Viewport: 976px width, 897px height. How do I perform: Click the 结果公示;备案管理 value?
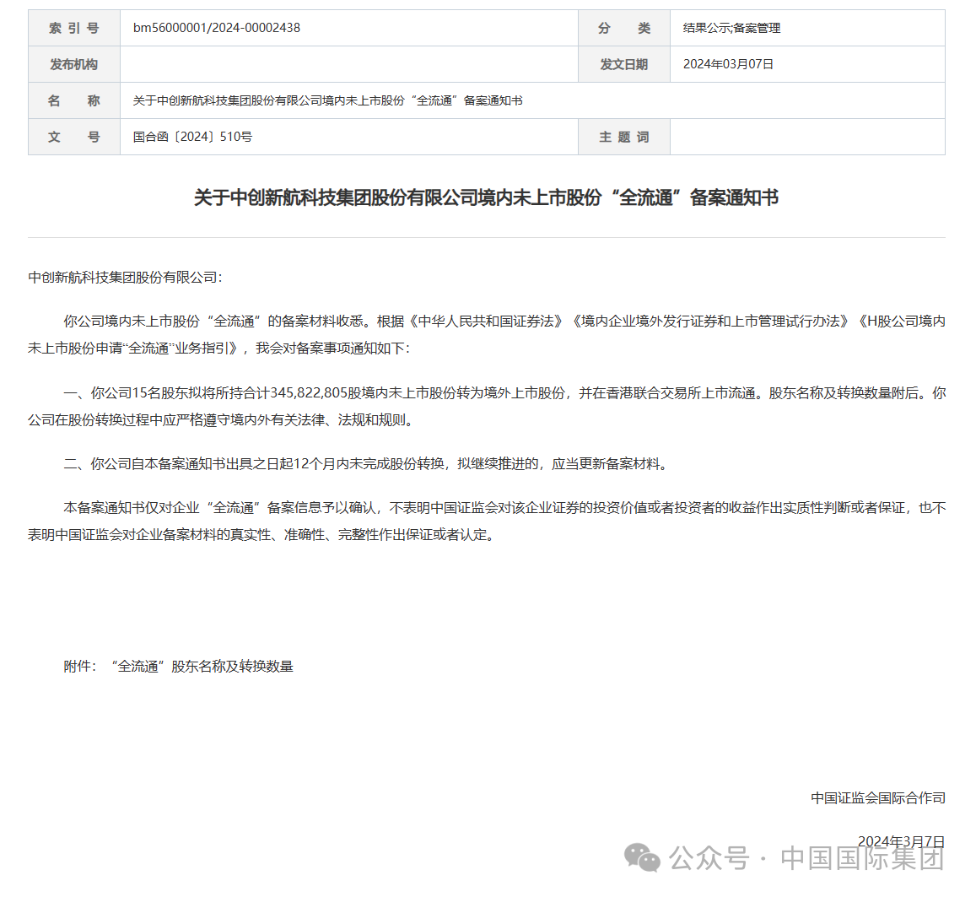click(731, 28)
